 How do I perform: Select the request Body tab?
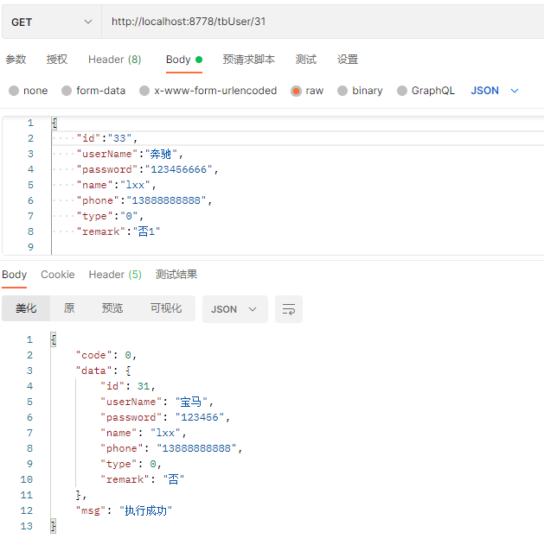[x=183, y=60]
